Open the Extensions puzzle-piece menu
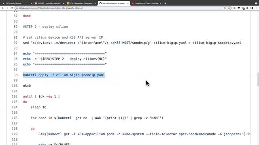Image resolution: width=259 pixels, height=145 pixels. click(247, 8)
